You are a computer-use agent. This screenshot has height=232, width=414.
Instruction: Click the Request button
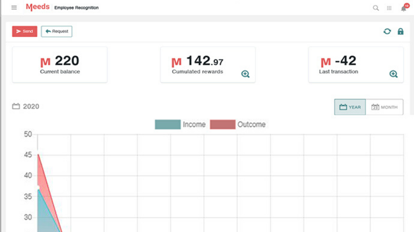pos(56,32)
